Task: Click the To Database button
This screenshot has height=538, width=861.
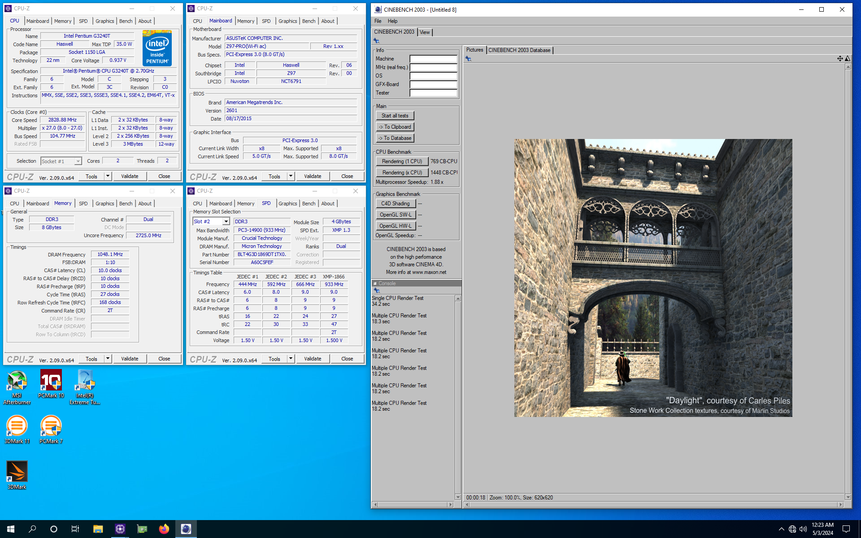Action: click(x=395, y=138)
